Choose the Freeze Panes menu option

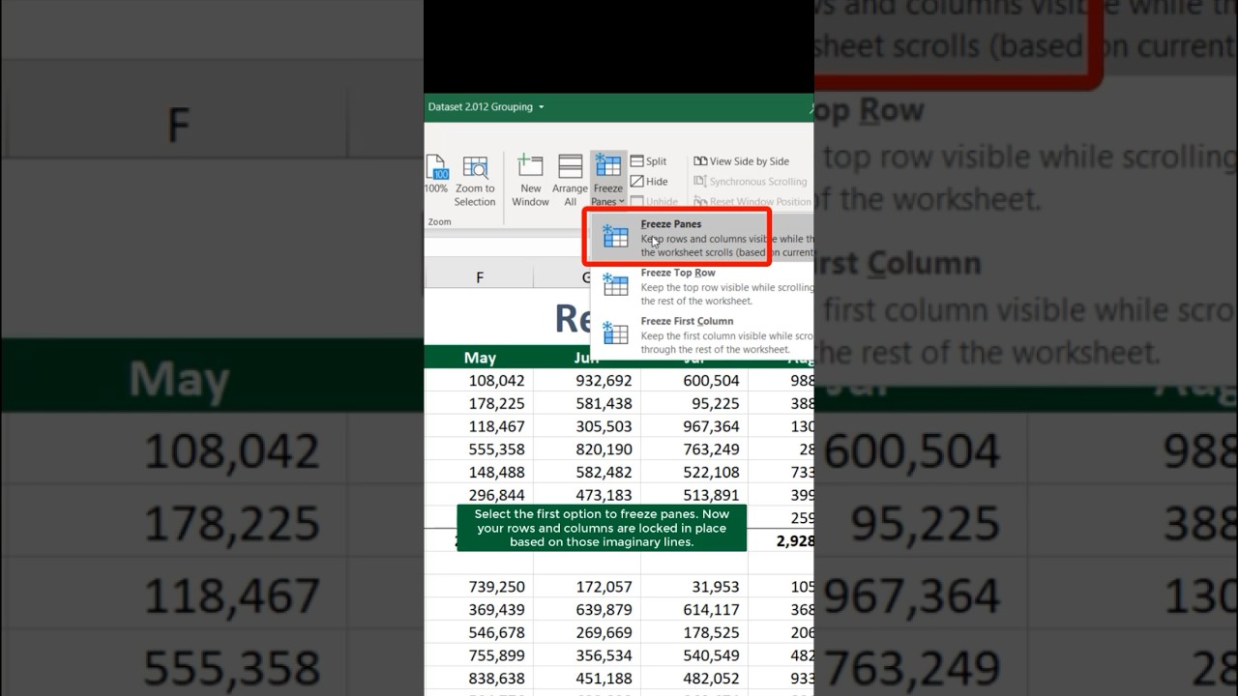coord(702,238)
